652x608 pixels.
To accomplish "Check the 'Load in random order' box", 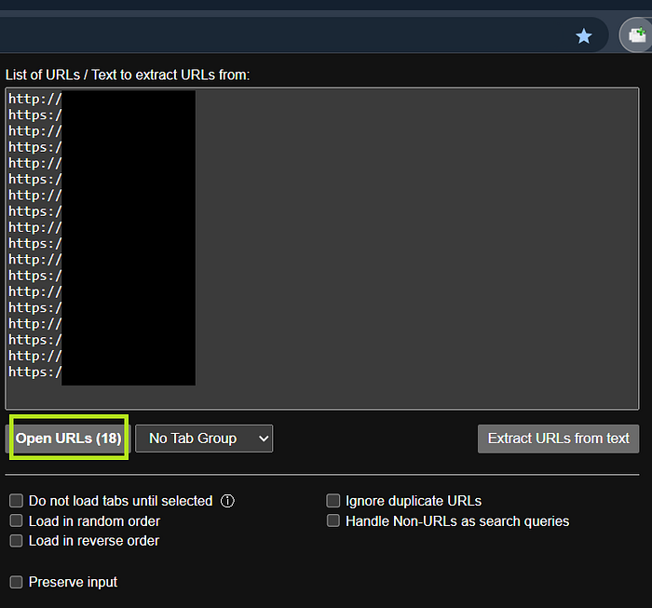I will 16,520.
